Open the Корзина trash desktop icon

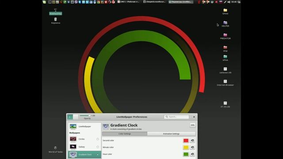tap(56, 21)
